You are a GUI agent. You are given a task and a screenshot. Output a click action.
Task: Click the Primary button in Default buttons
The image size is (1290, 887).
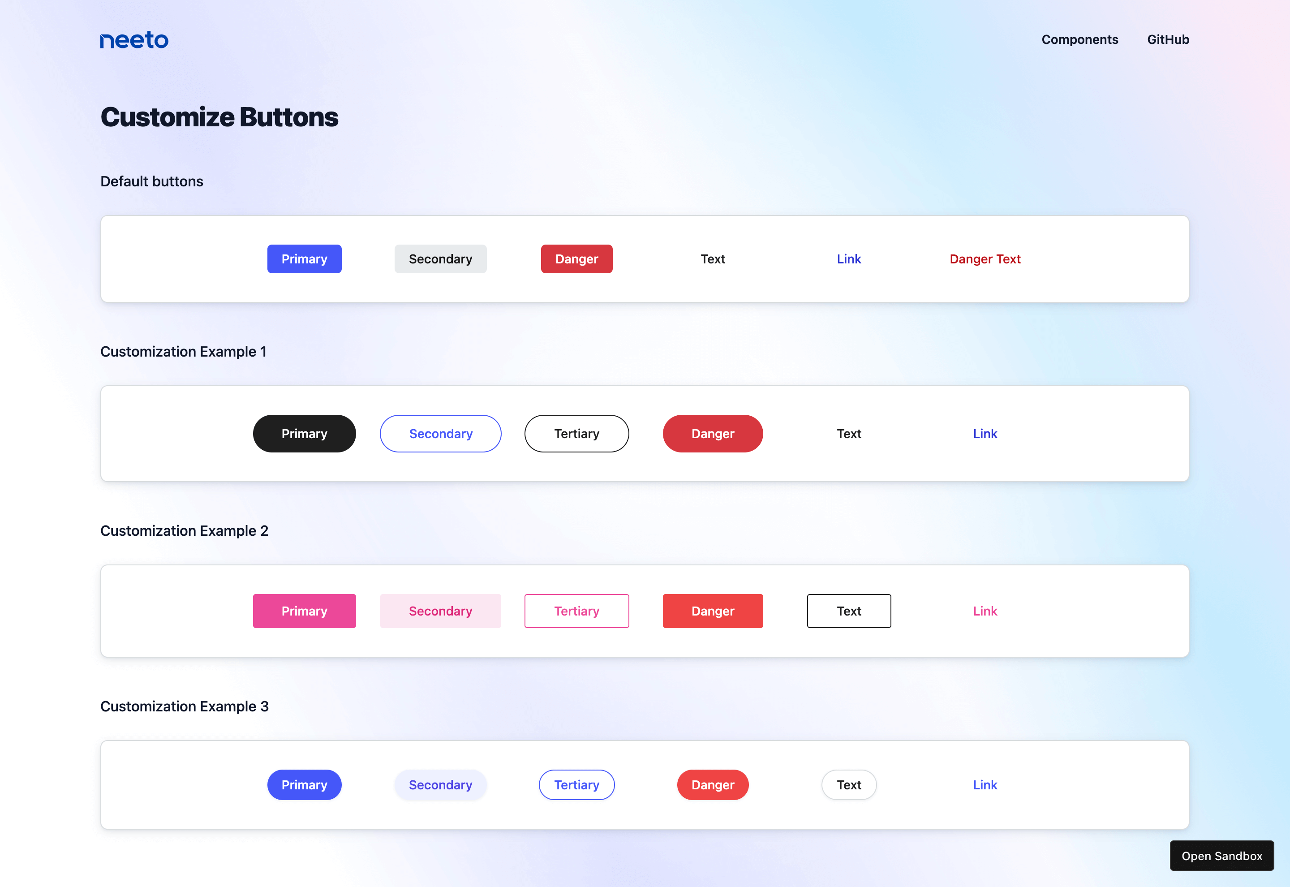(305, 259)
